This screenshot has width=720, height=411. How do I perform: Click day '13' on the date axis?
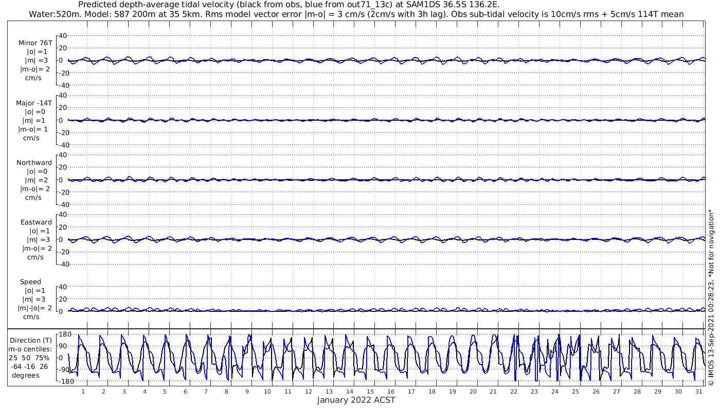coord(329,391)
